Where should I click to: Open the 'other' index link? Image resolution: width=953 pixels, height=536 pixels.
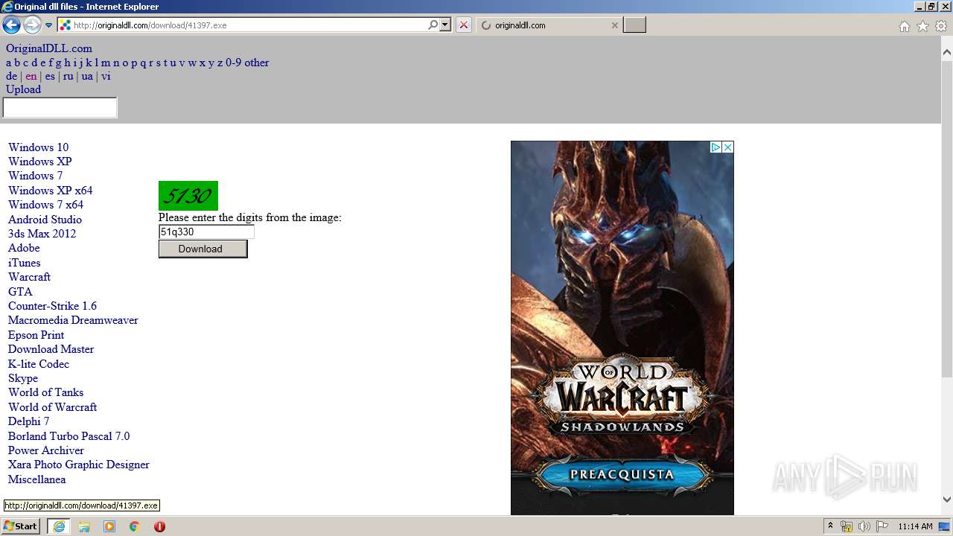[x=256, y=63]
